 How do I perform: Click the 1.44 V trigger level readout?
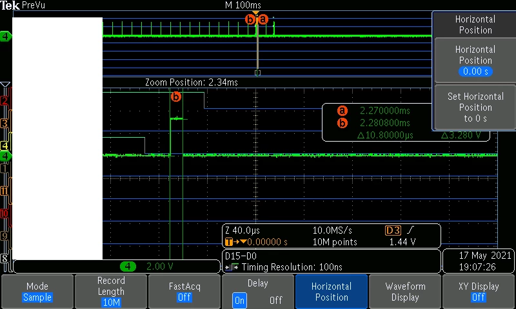[402, 242]
